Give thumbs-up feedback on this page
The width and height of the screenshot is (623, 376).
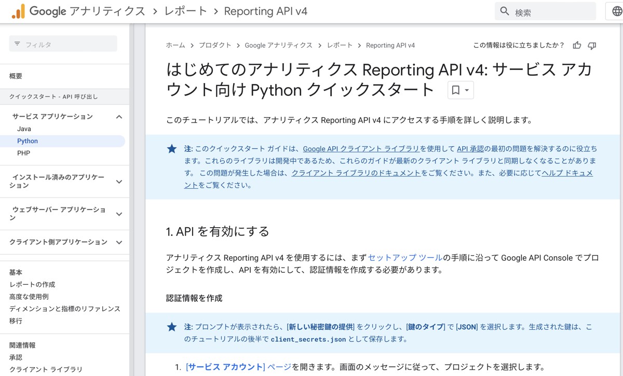576,45
